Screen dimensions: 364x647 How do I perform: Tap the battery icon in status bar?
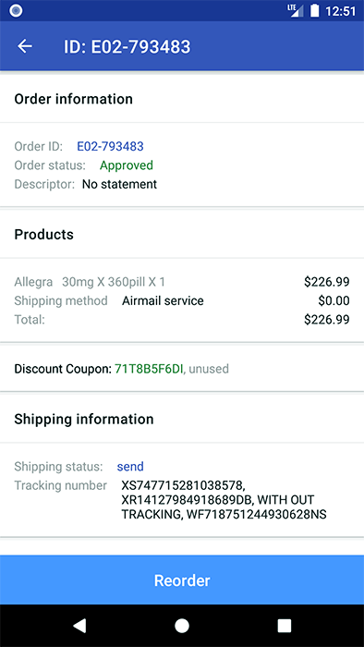[314, 11]
